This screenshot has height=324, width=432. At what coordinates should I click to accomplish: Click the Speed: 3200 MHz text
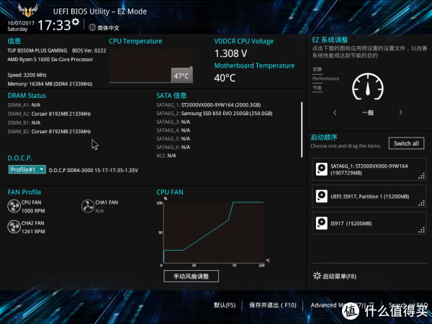(x=27, y=75)
